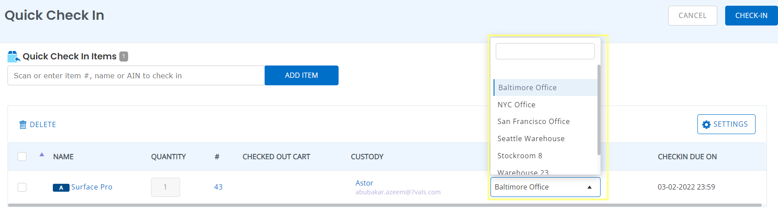Click the trash icon next to Delete
Viewport: 778px width, 215px height.
23,125
